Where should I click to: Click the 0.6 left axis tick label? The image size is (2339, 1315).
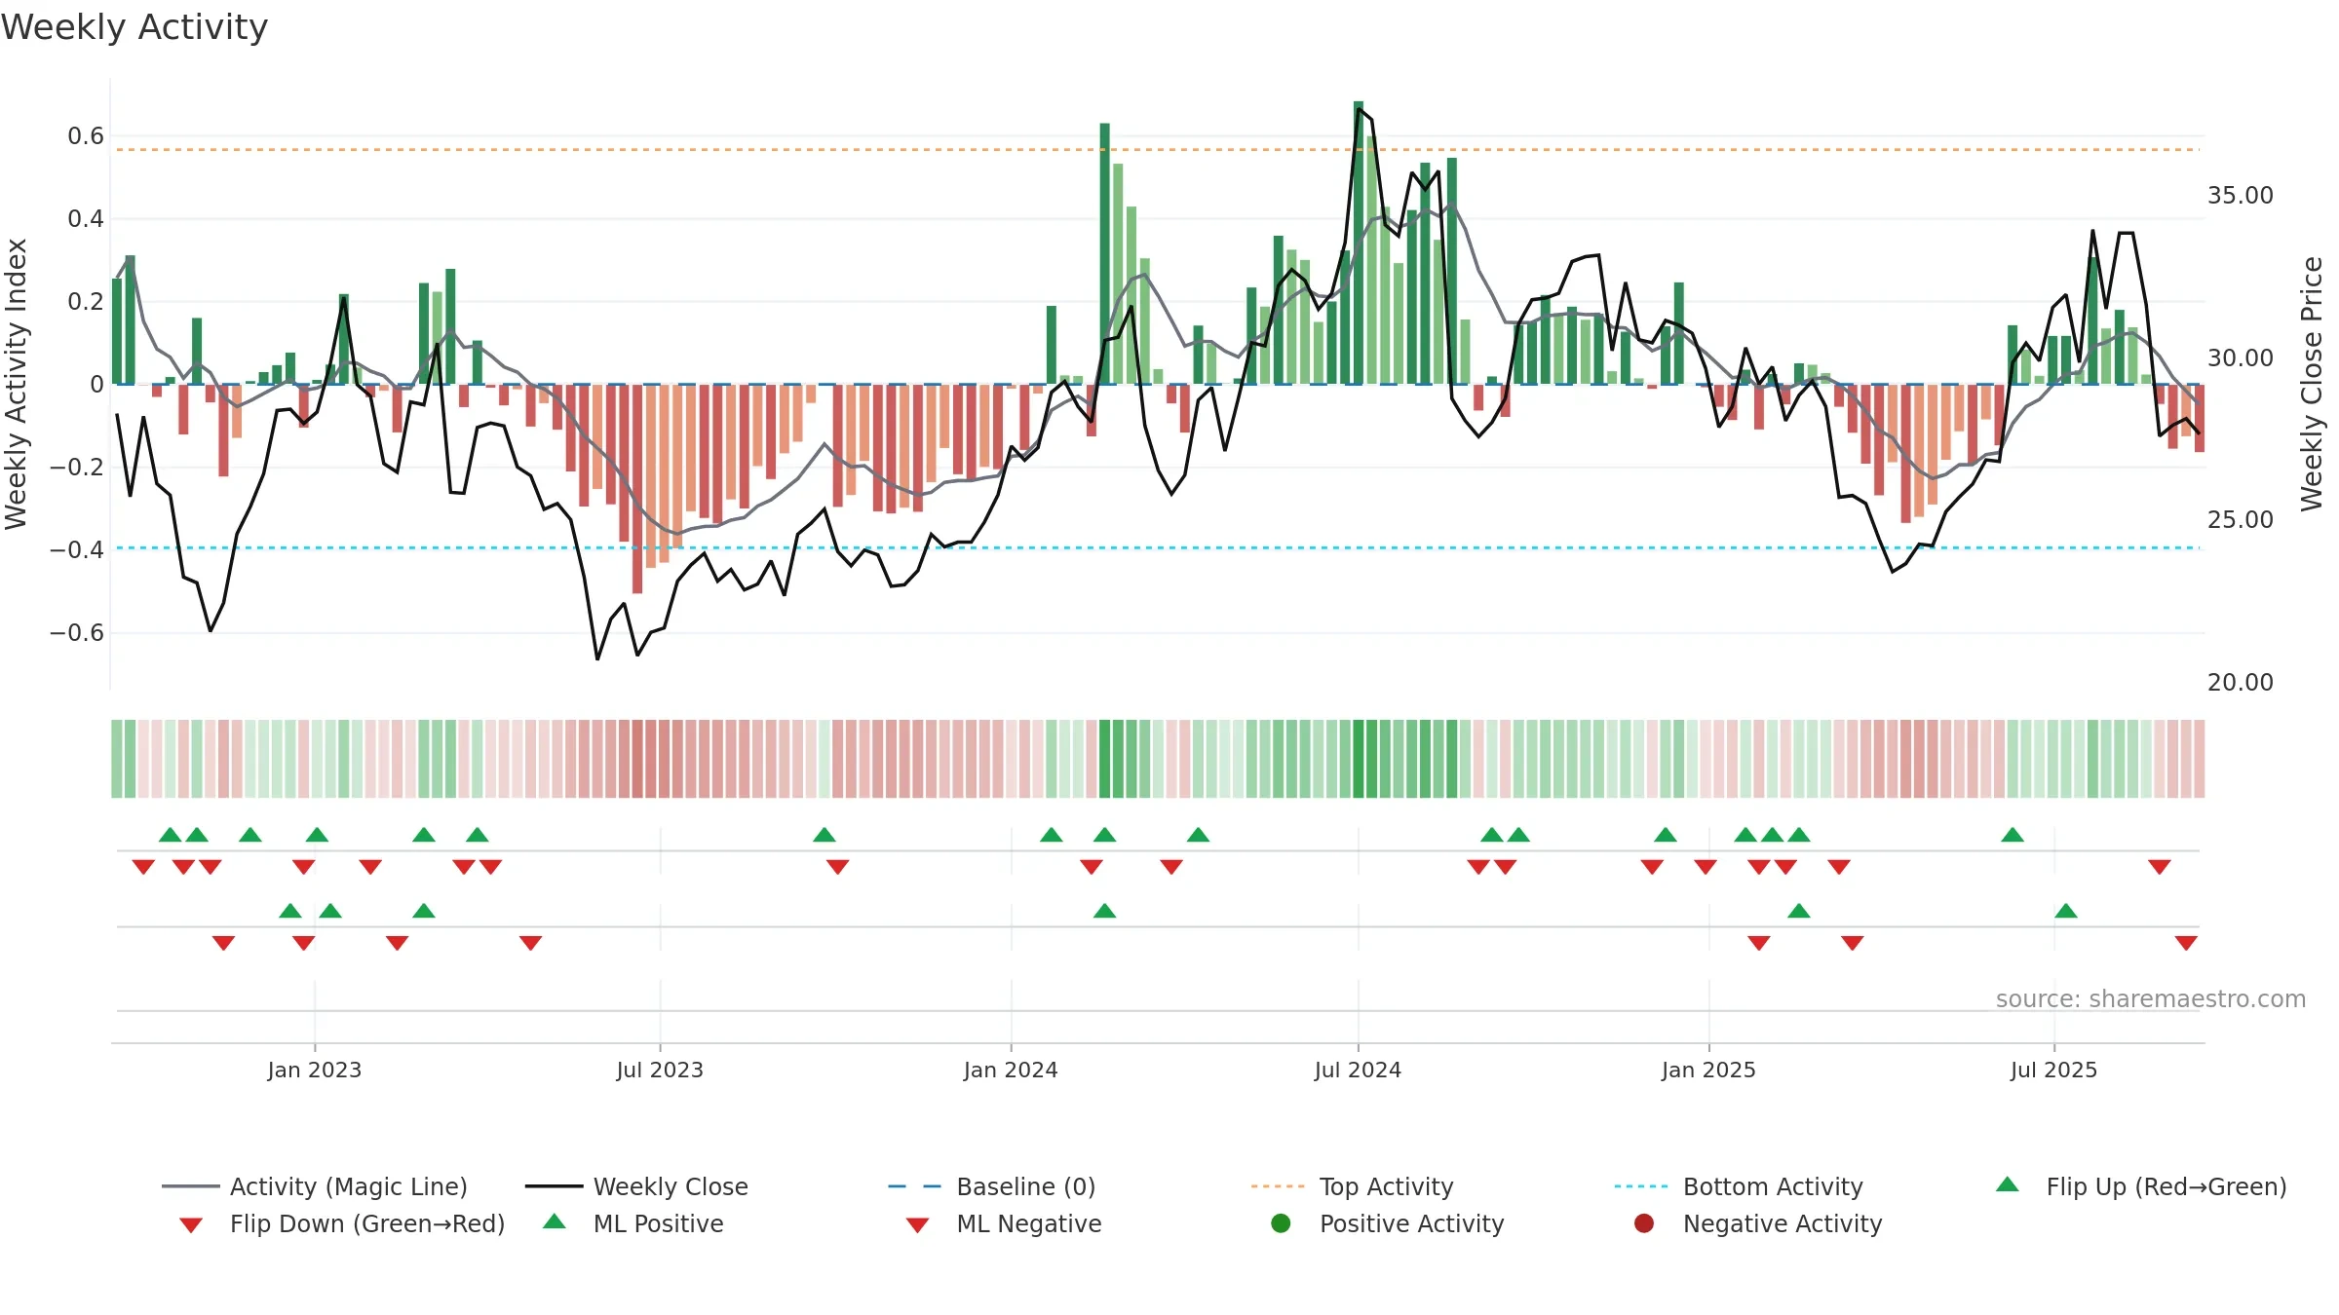[86, 136]
